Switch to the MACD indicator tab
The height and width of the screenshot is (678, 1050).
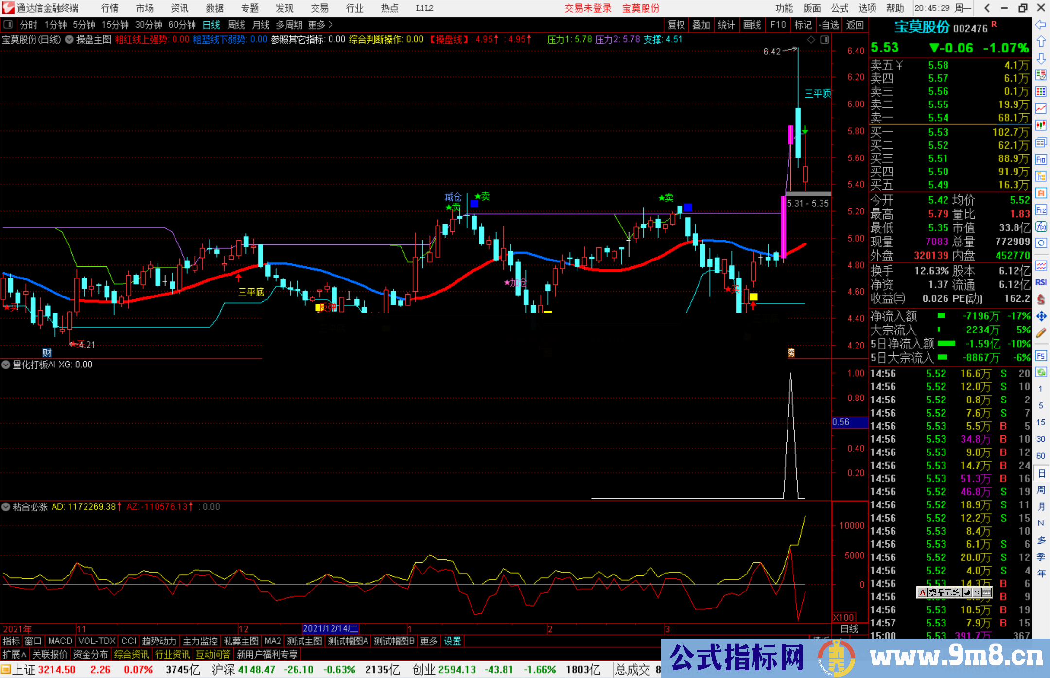[x=60, y=641]
